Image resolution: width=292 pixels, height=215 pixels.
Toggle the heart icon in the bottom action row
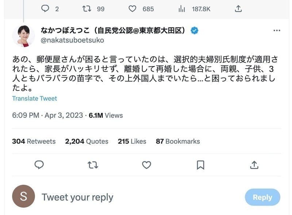[146, 165]
